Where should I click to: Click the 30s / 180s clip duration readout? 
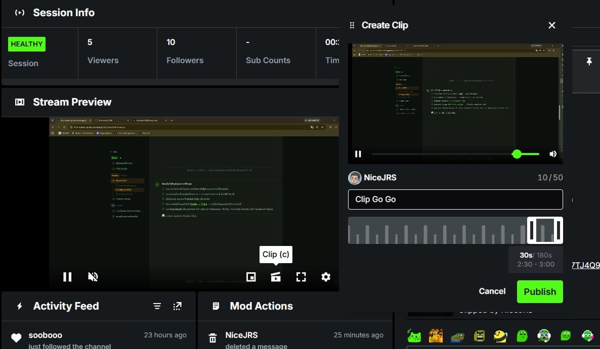(535, 255)
